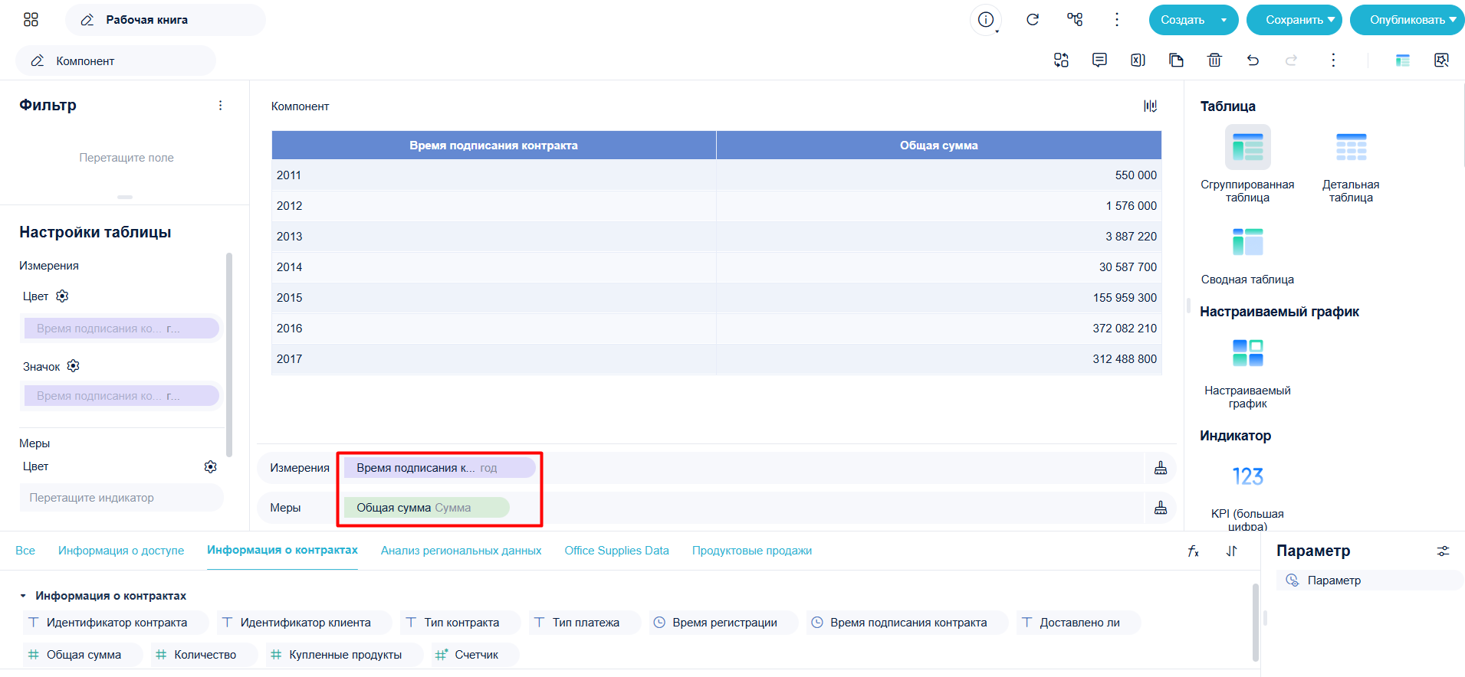Image resolution: width=1465 pixels, height=677 pixels.
Task: Switch to Office Supplies Data tab
Action: click(616, 551)
